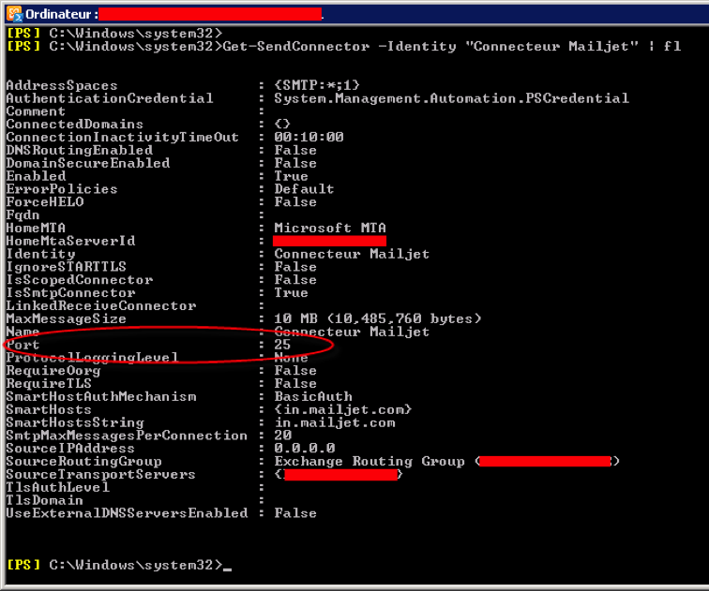This screenshot has height=591, width=709.
Task: Click the Exchange Routing Group text
Action: (x=369, y=462)
